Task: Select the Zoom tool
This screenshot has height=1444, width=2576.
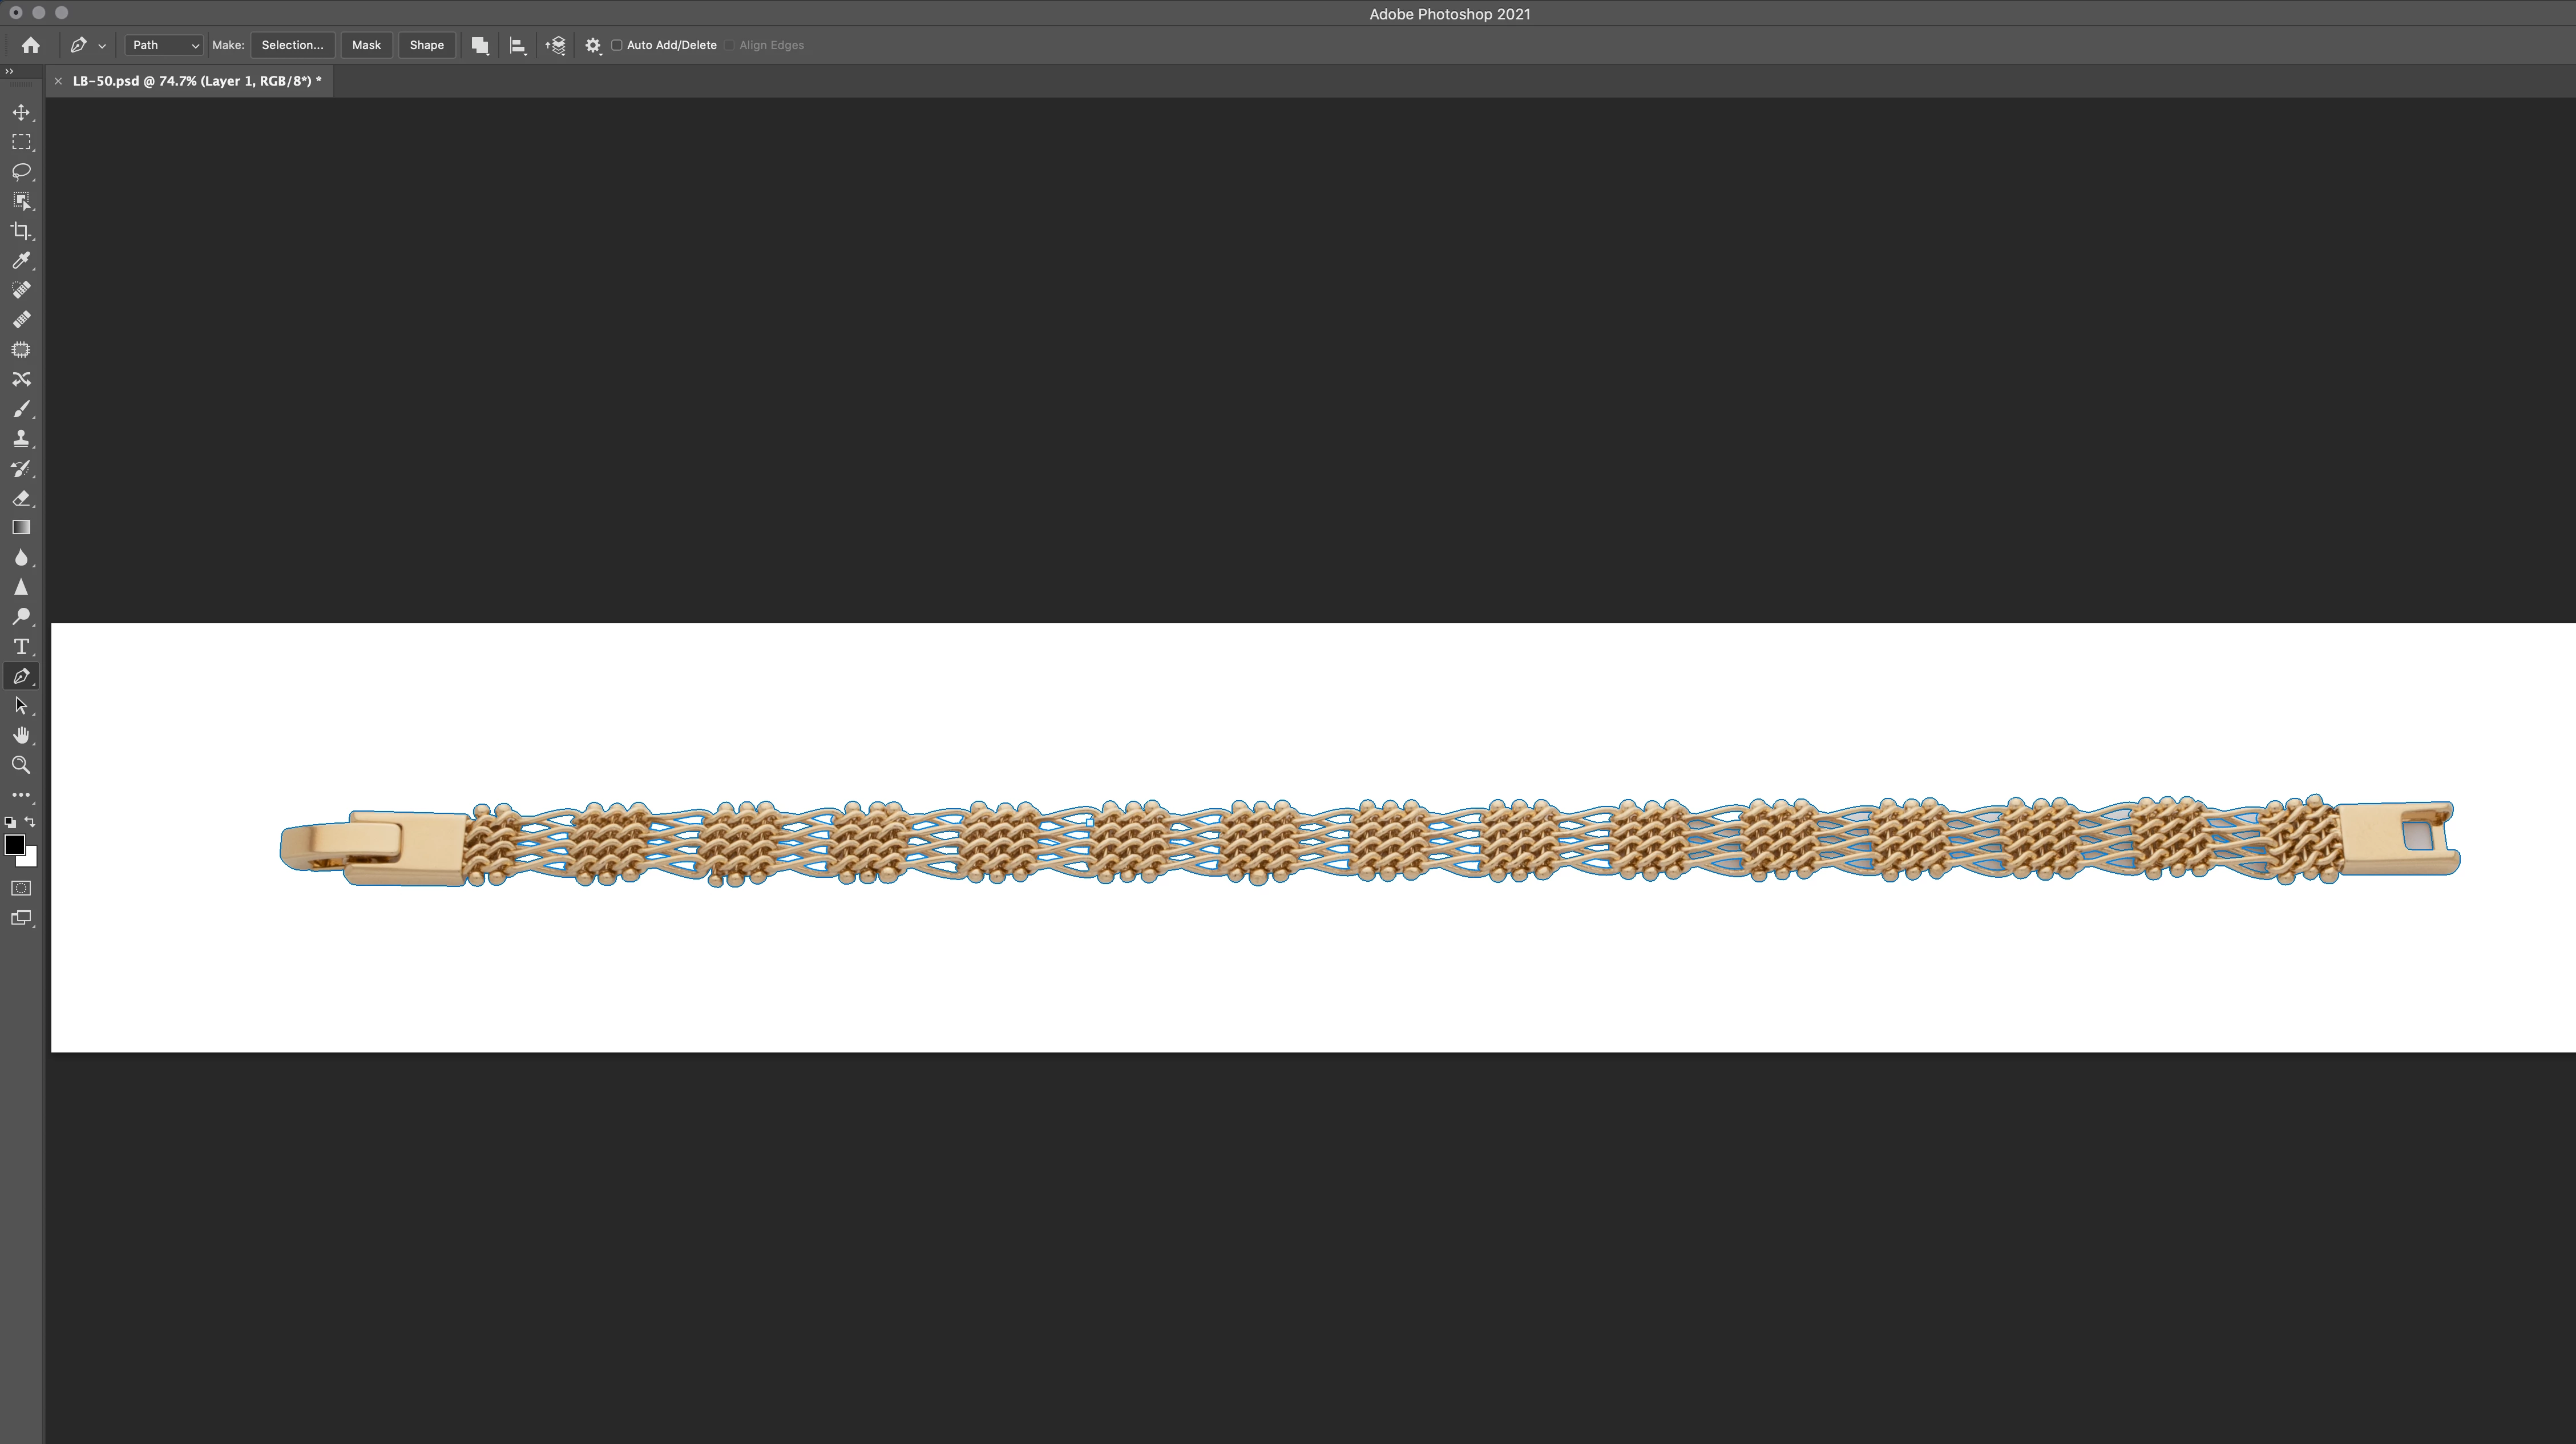Action: pos(21,765)
